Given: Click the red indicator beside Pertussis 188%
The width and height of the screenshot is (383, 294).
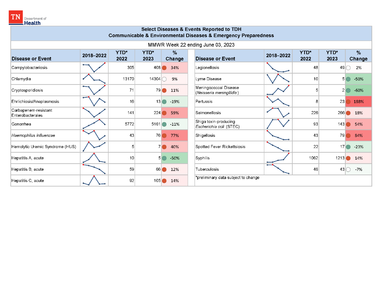Looking at the screenshot, I should (348, 101).
